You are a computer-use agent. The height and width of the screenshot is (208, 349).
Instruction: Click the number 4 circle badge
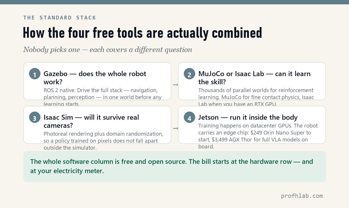click(190, 117)
